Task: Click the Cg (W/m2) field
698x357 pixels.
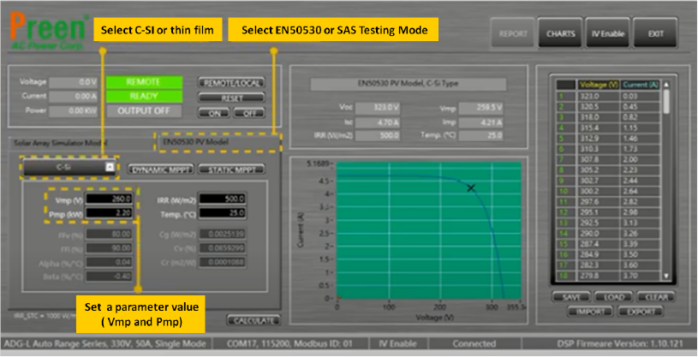Action: [x=222, y=234]
